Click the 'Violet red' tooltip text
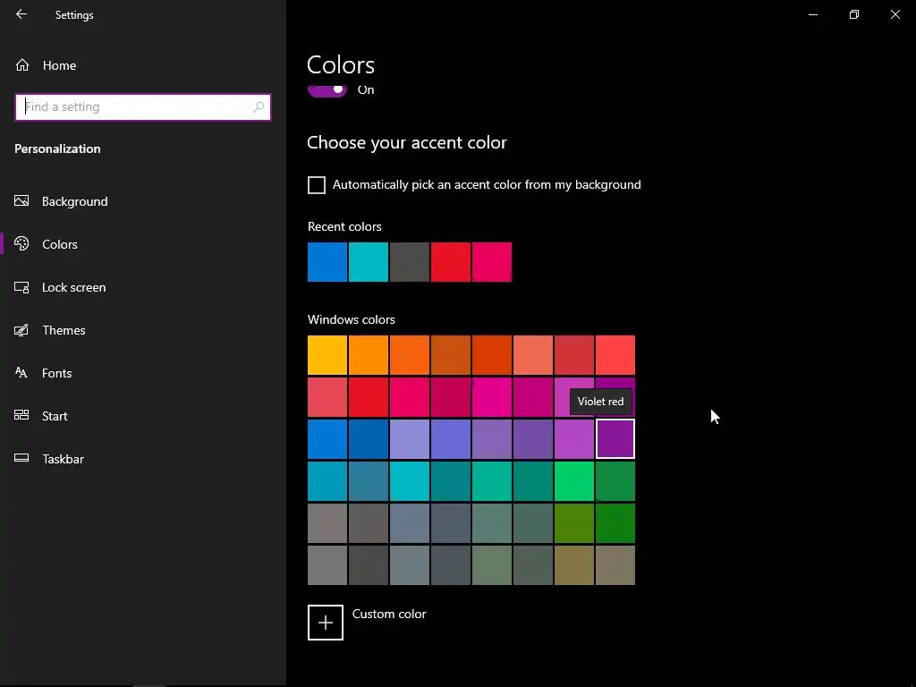The width and height of the screenshot is (916, 687). (x=600, y=402)
